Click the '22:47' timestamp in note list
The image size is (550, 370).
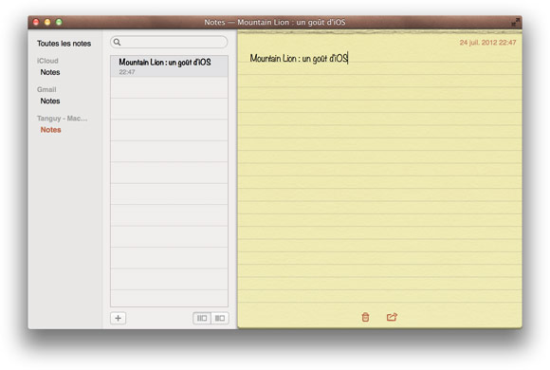coord(127,72)
